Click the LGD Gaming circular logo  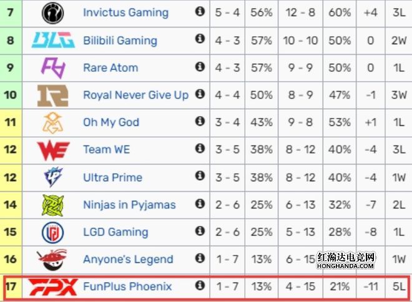click(53, 233)
